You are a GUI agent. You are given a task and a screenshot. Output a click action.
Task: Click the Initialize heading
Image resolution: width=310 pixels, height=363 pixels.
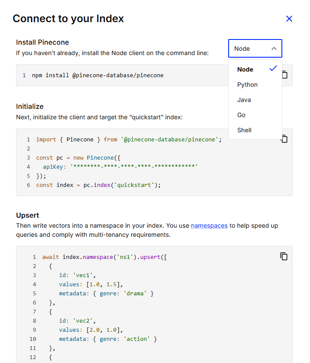(x=30, y=107)
